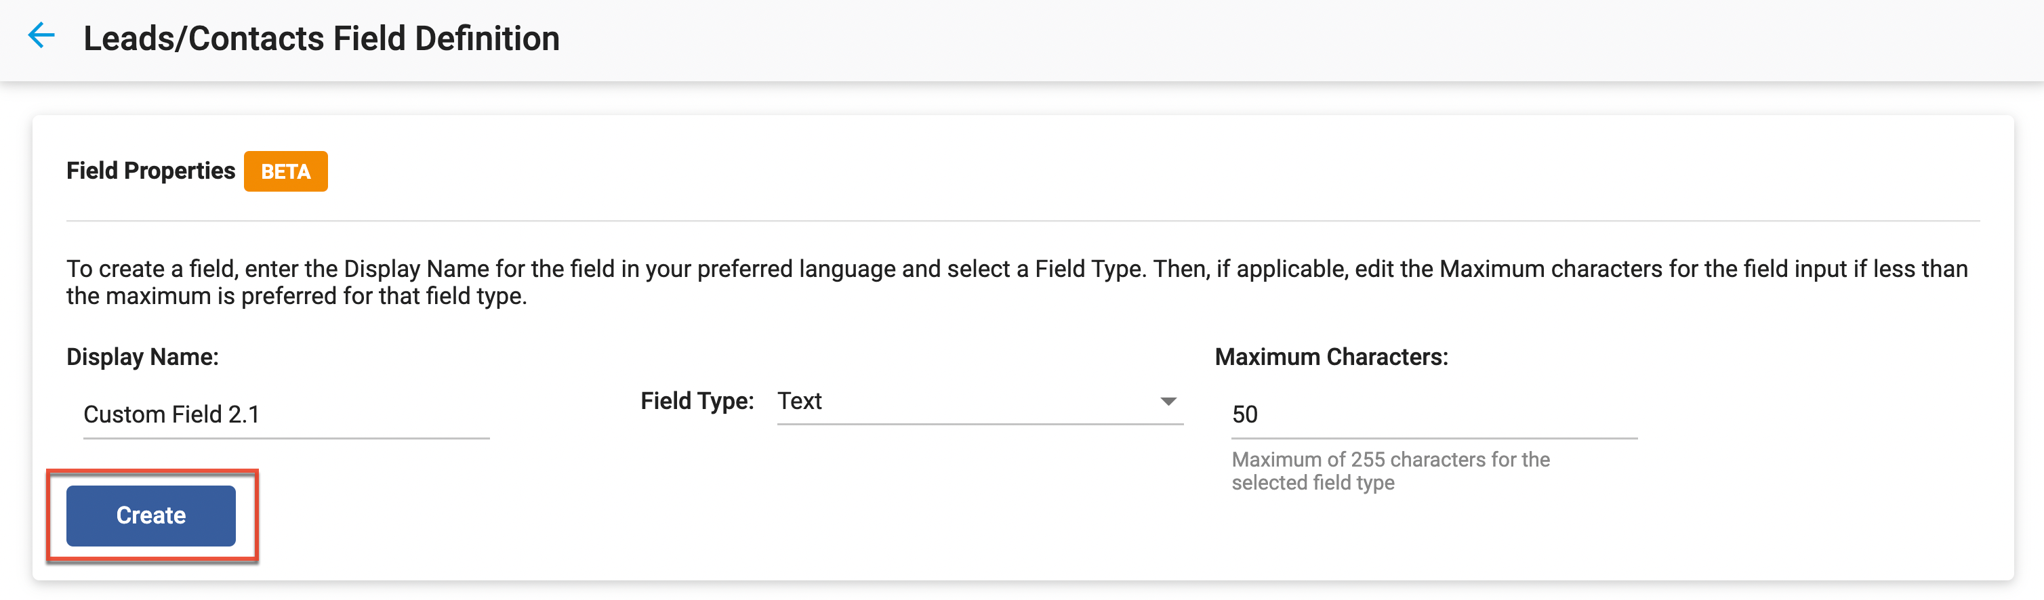Click the field creation instructions paragraph

(x=1016, y=282)
